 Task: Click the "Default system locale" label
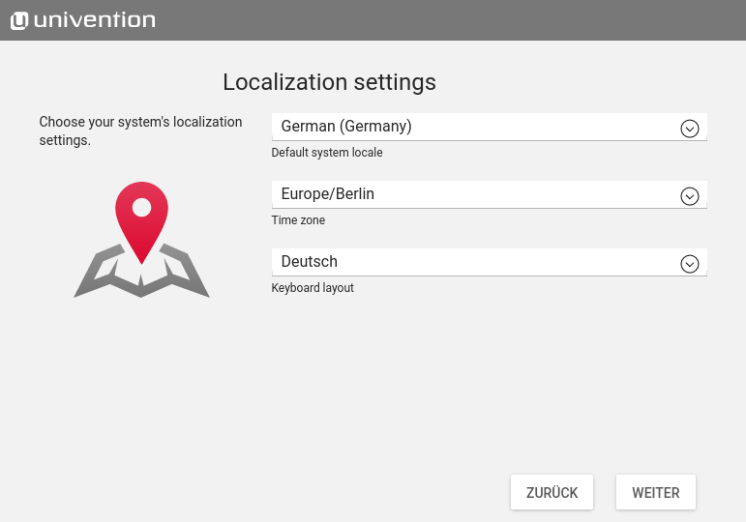(326, 153)
